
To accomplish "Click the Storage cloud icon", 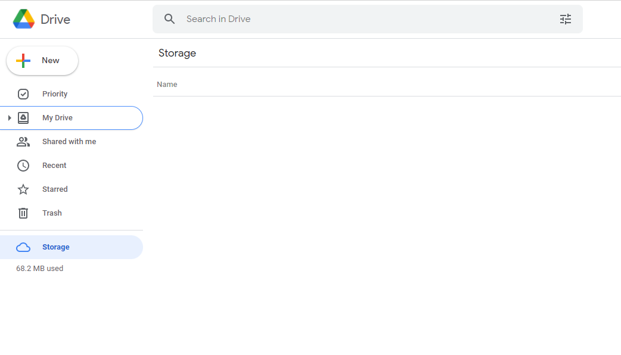I will [x=23, y=247].
